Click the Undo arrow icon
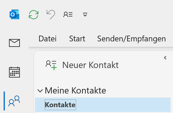Screen dimensions: 173x113 point(51,15)
